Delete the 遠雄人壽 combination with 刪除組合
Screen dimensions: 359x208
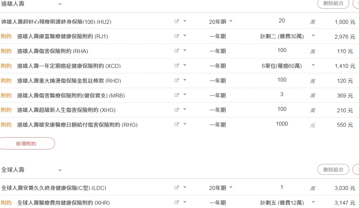[333, 3]
